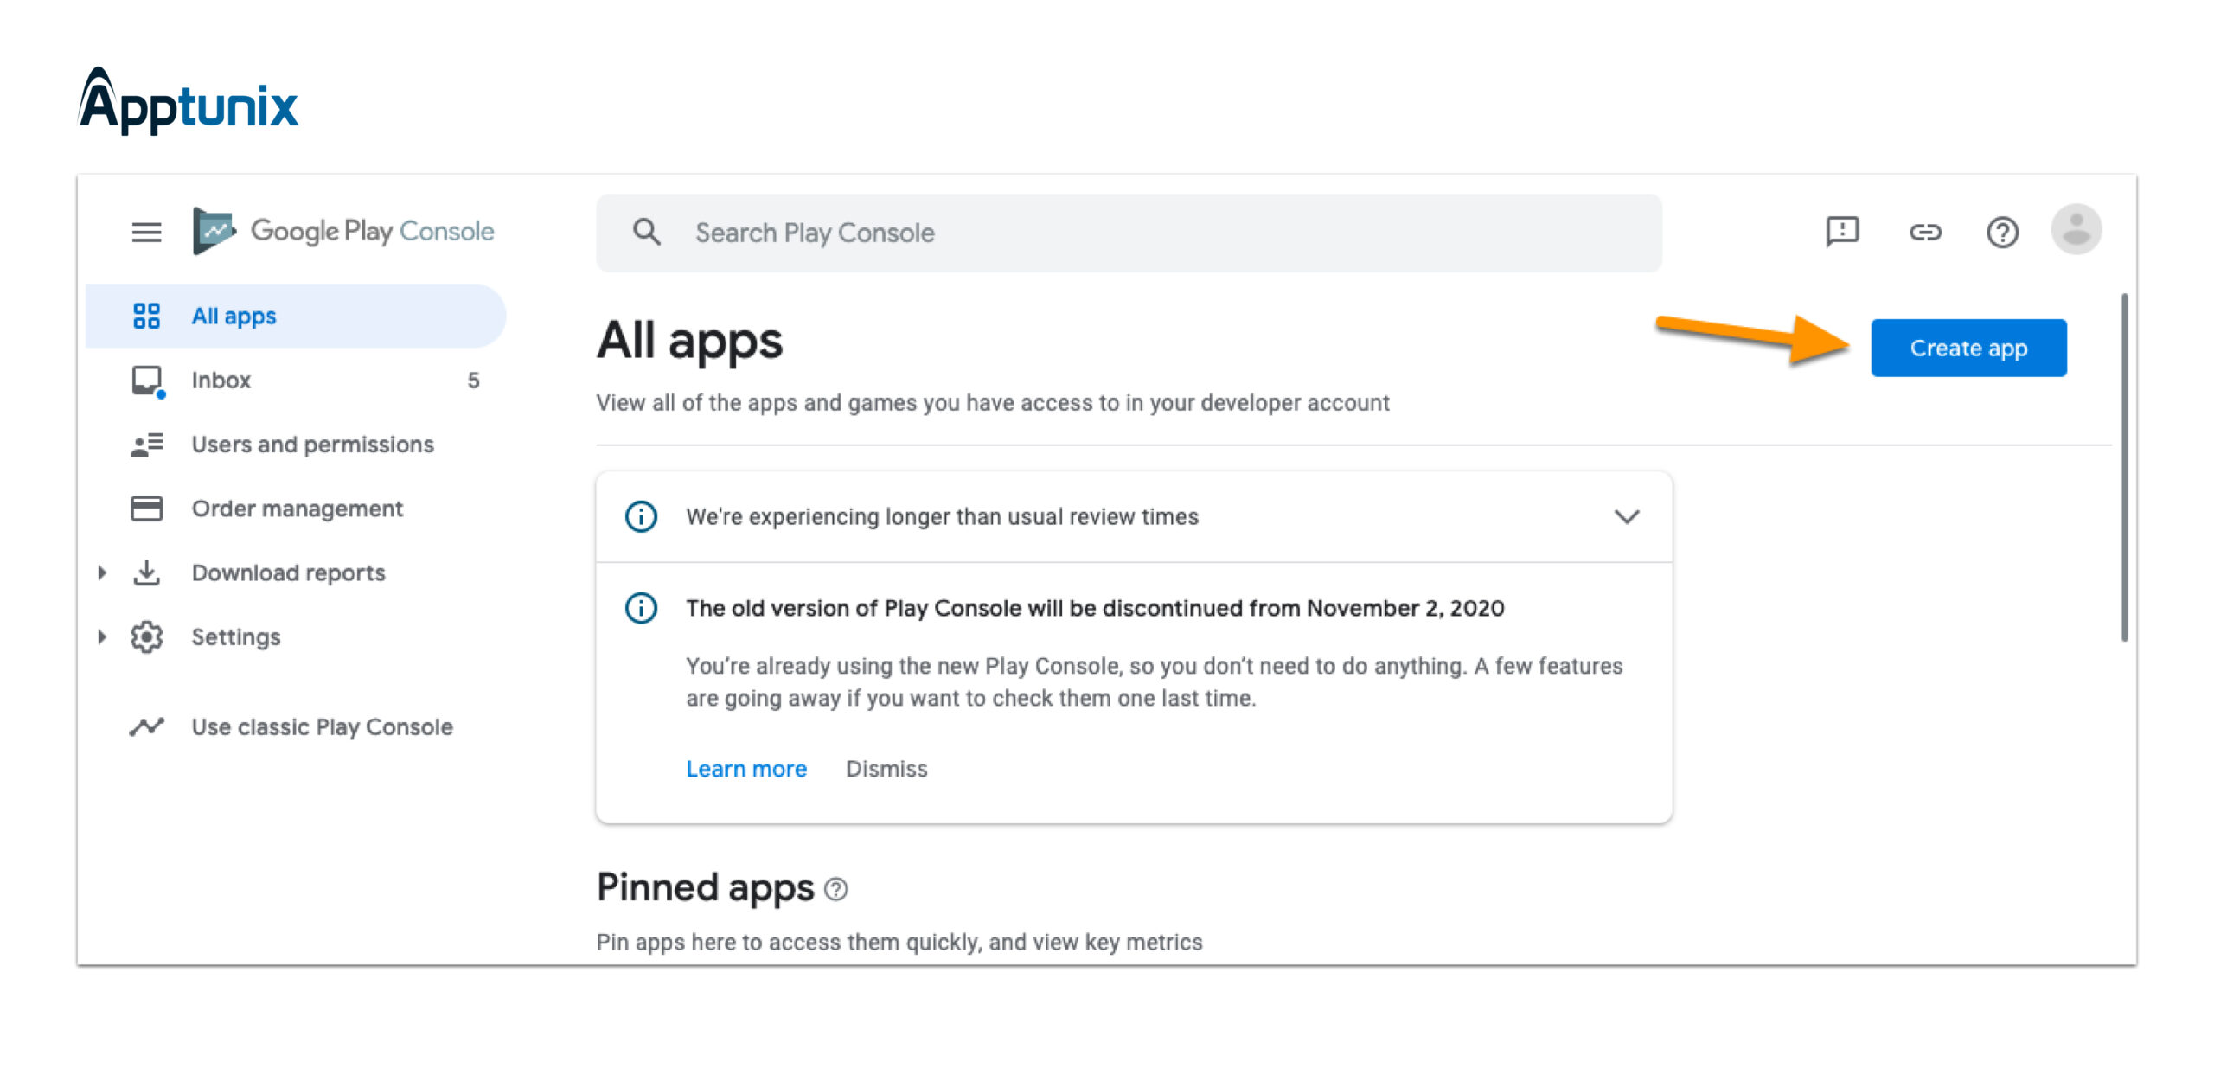Open the feedback announcement icon
This screenshot has width=2214, height=1081.
(x=1841, y=231)
